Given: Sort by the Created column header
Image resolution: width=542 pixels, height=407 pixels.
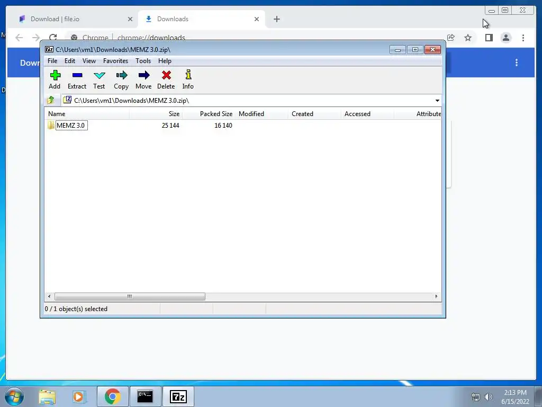Looking at the screenshot, I should coord(314,114).
